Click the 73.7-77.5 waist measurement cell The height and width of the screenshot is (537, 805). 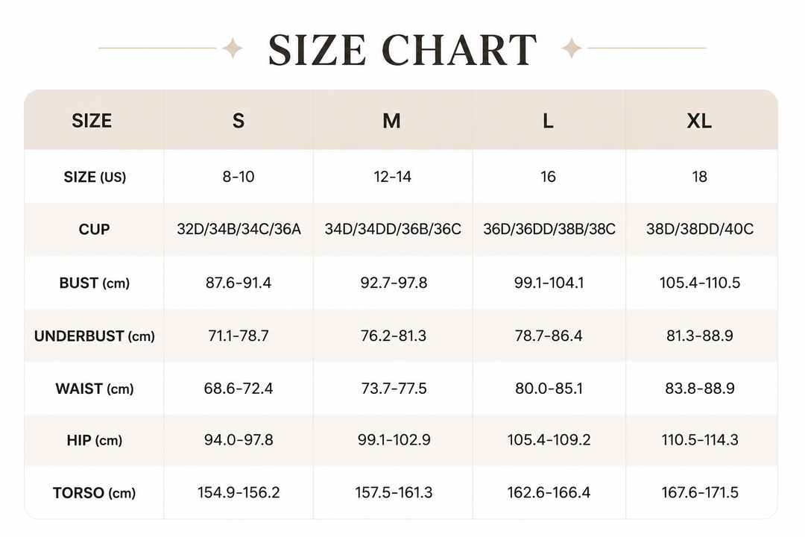coord(394,389)
